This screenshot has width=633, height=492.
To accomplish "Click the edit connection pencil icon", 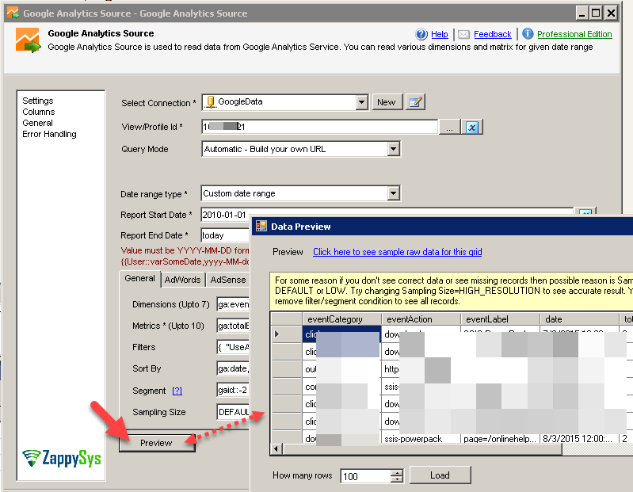I will coord(415,102).
